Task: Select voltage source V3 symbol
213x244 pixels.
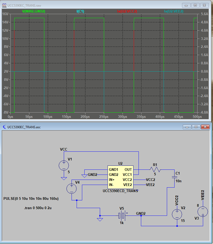Action: coord(203,212)
